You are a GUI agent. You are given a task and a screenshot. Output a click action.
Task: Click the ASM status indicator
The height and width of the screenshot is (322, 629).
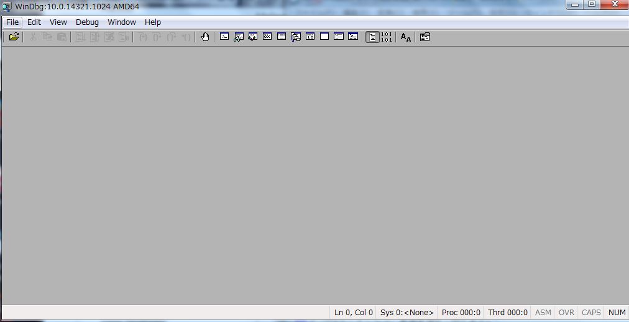point(543,313)
